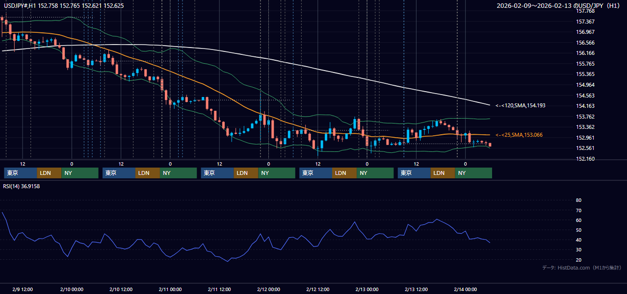Image resolution: width=627 pixels, height=294 pixels.
Task: Click the 2/11 00:00 time label
Action: 170,289
